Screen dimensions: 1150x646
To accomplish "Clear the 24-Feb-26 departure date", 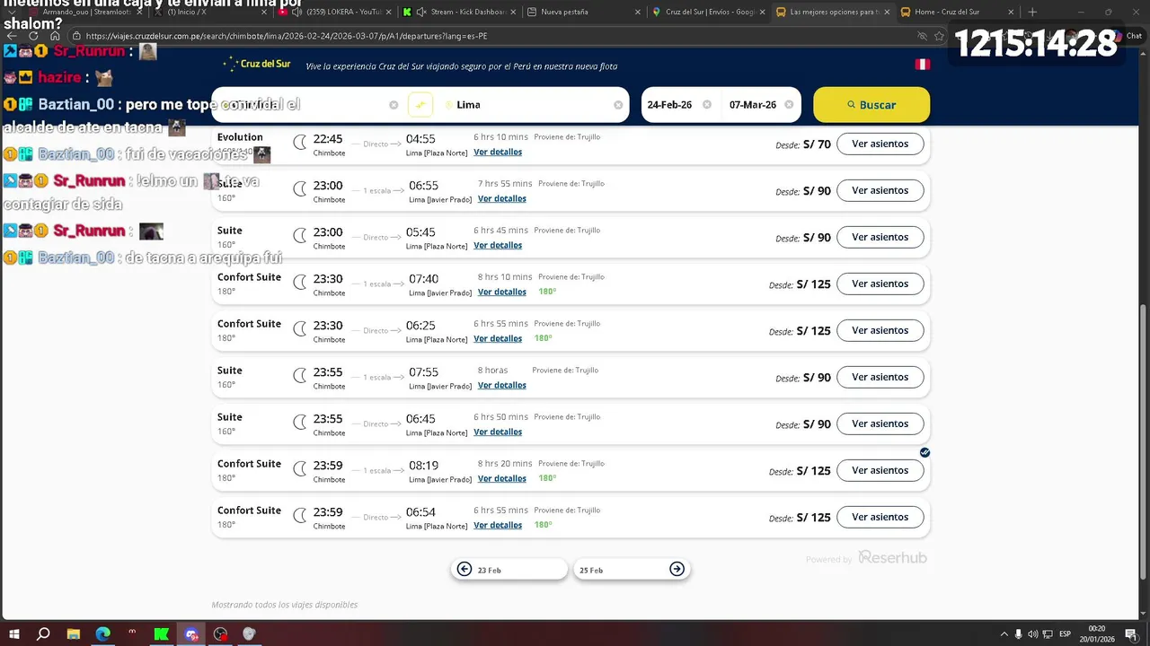I will pos(707,105).
